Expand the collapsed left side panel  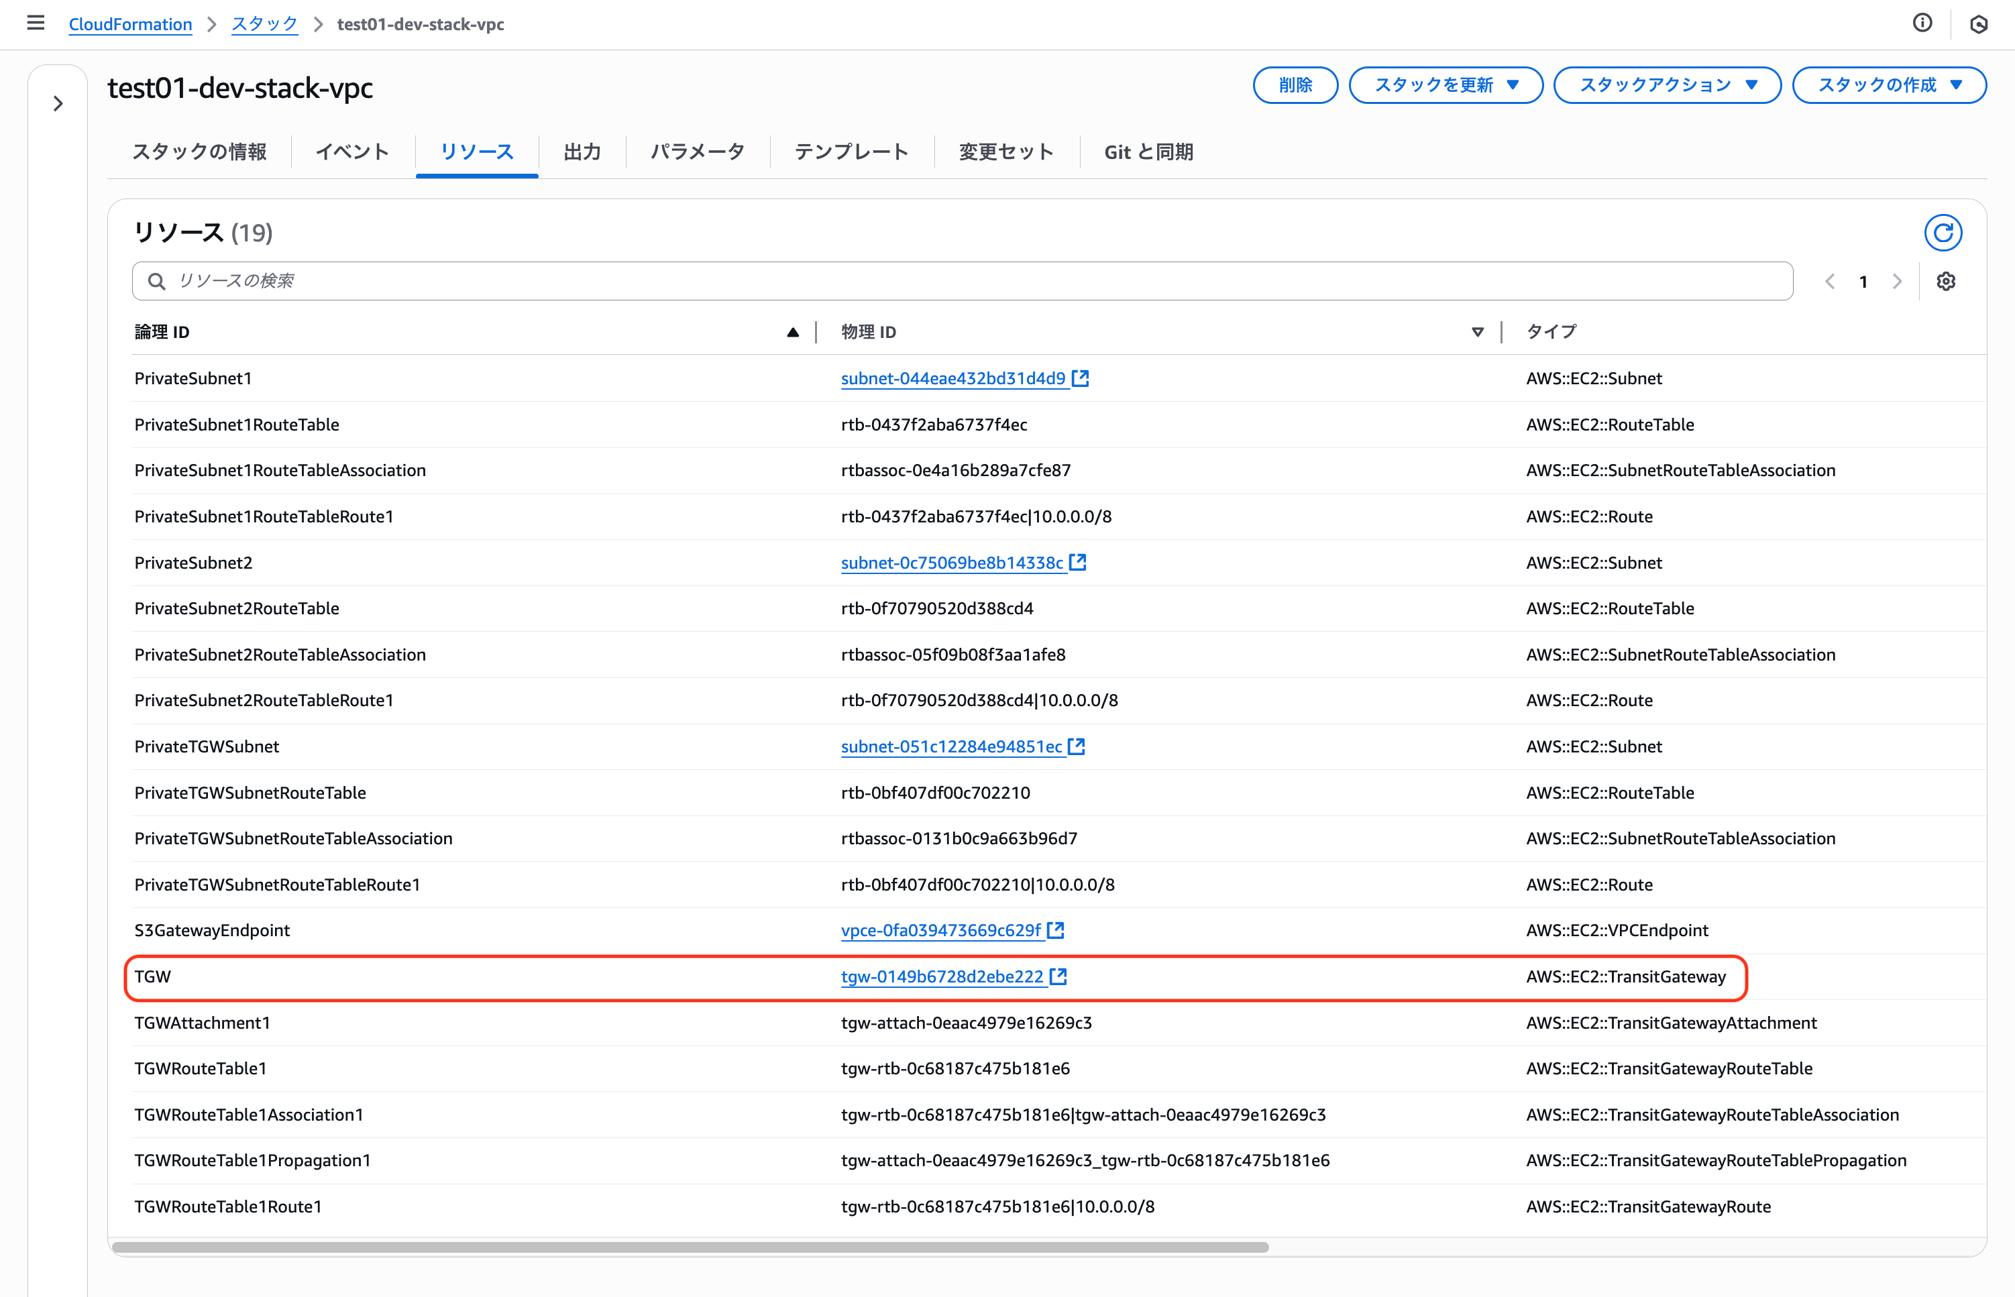pyautogui.click(x=58, y=103)
